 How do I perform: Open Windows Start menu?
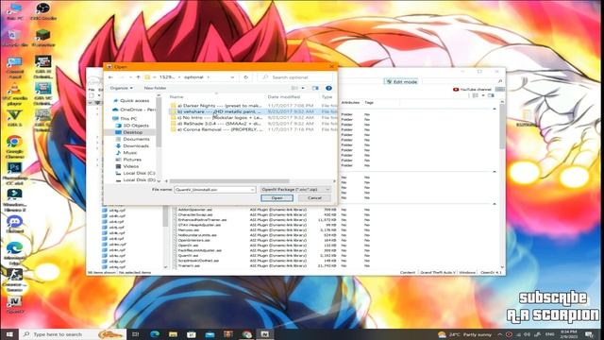coord(9,334)
